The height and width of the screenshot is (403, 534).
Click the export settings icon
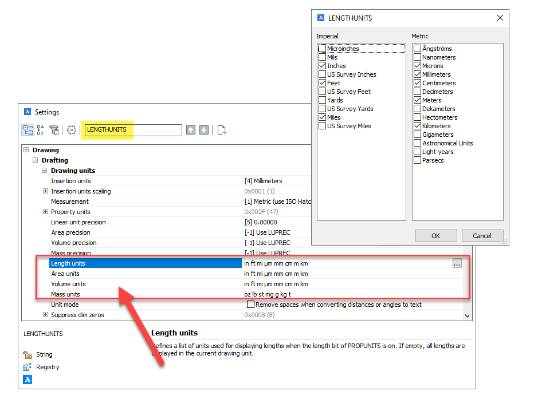click(222, 130)
